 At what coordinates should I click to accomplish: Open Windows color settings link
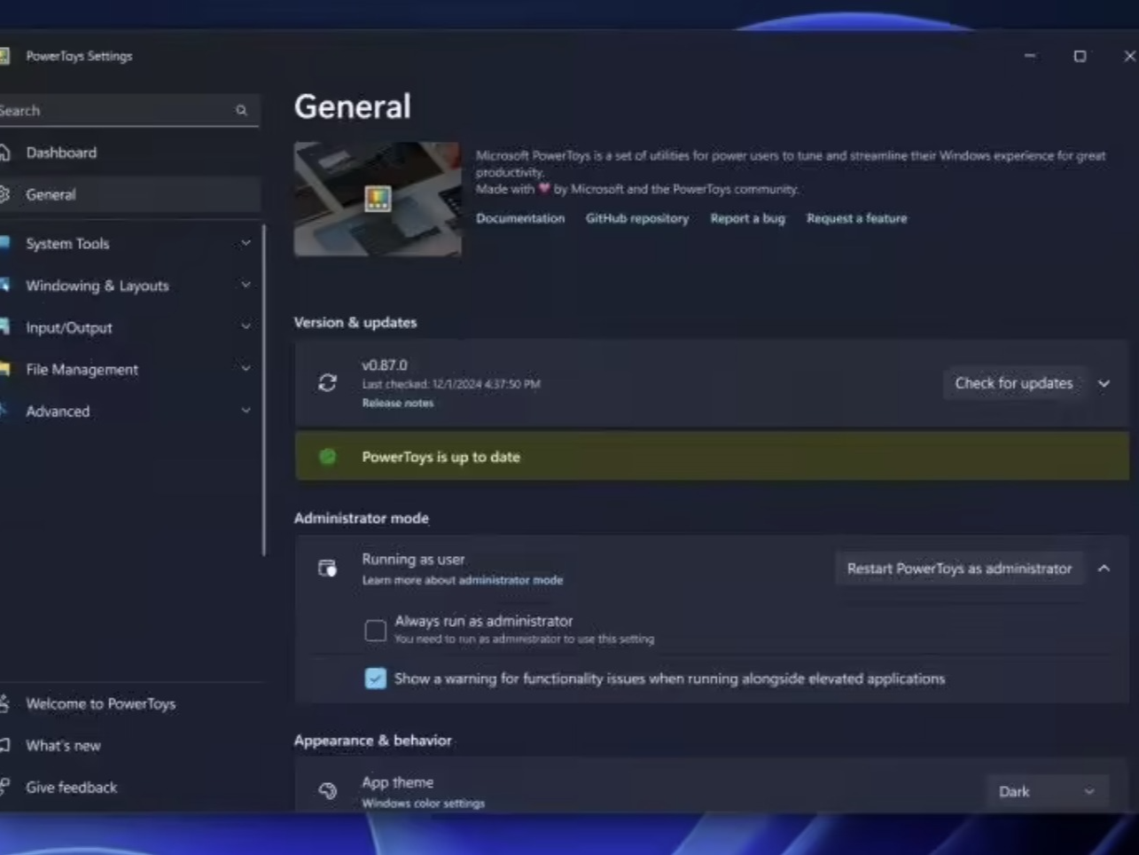(423, 804)
